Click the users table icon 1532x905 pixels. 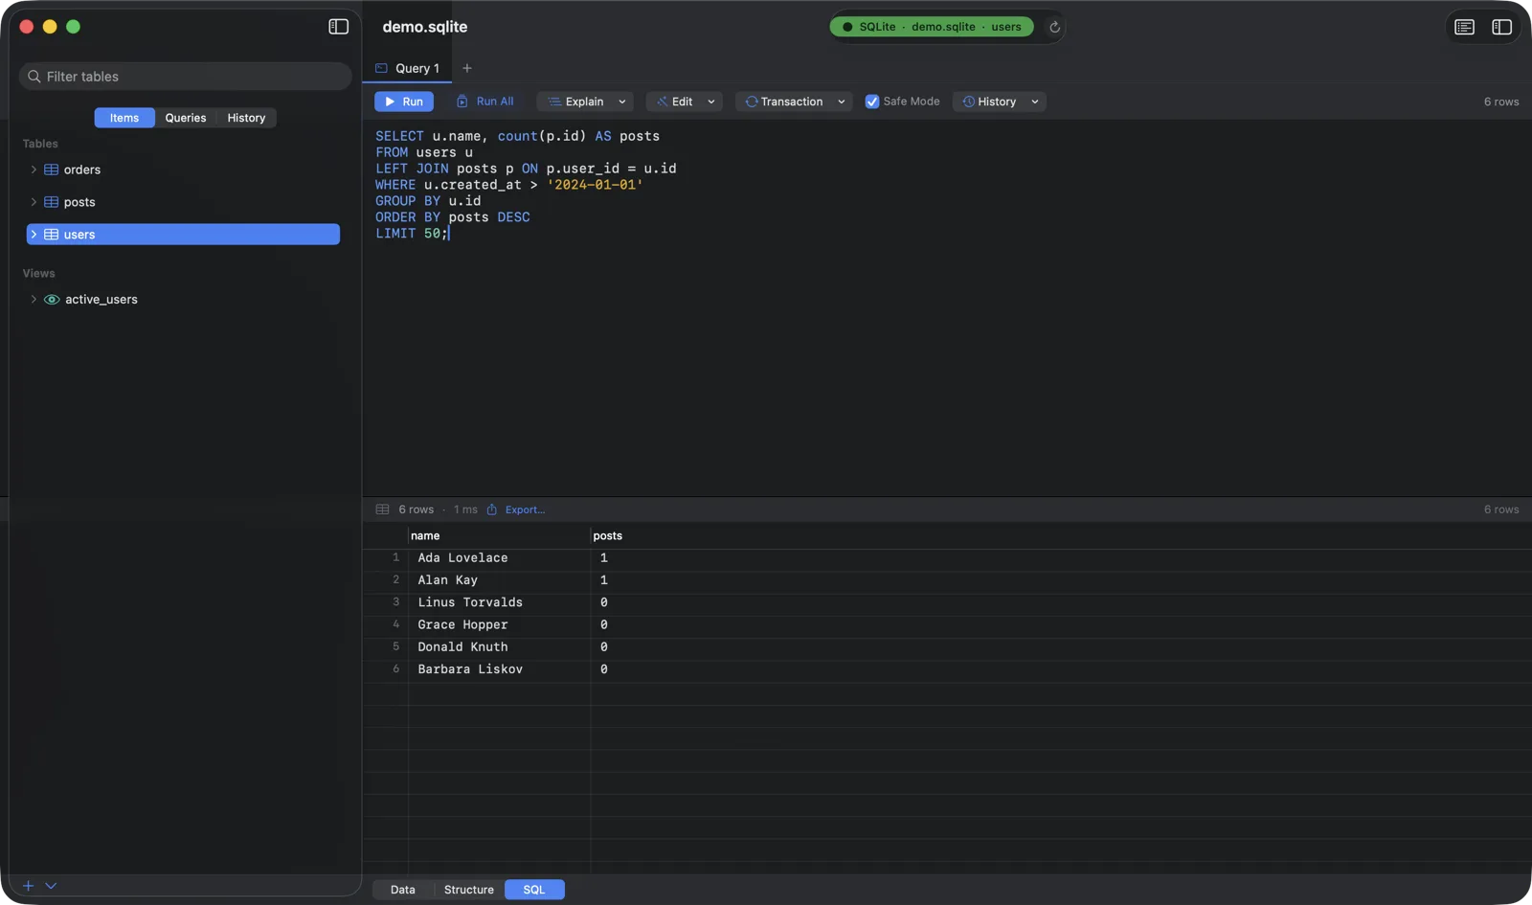[x=52, y=235]
